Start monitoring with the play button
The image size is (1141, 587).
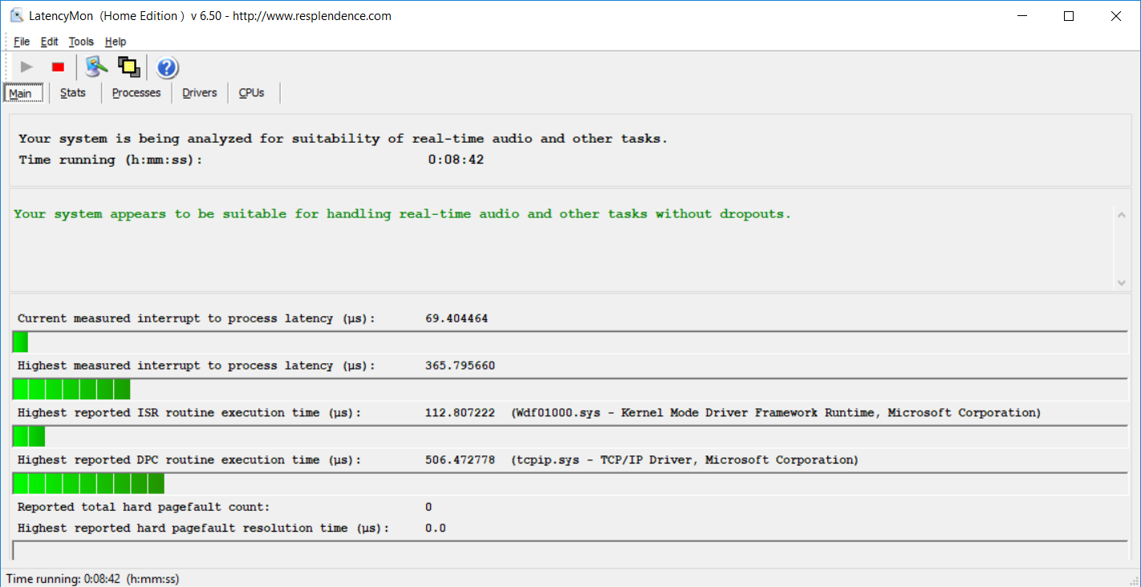point(26,67)
